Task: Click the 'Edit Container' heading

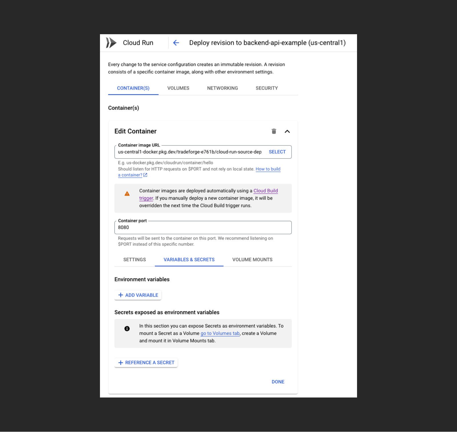Action: [x=135, y=131]
